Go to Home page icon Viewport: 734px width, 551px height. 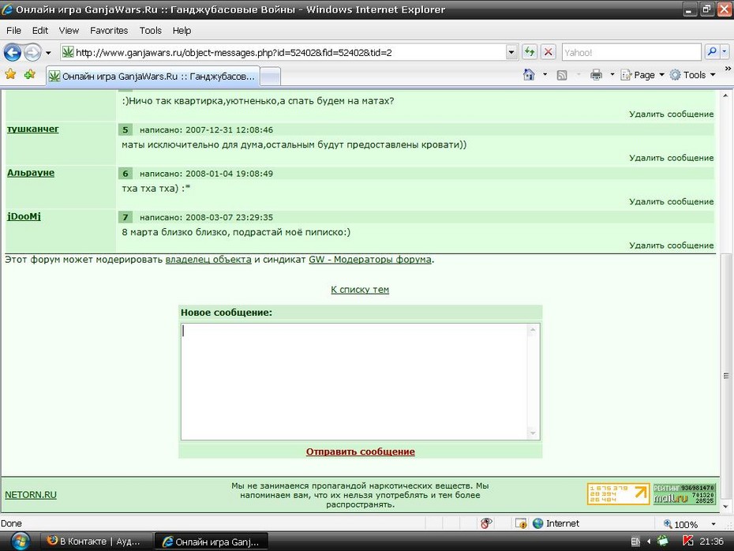(529, 75)
